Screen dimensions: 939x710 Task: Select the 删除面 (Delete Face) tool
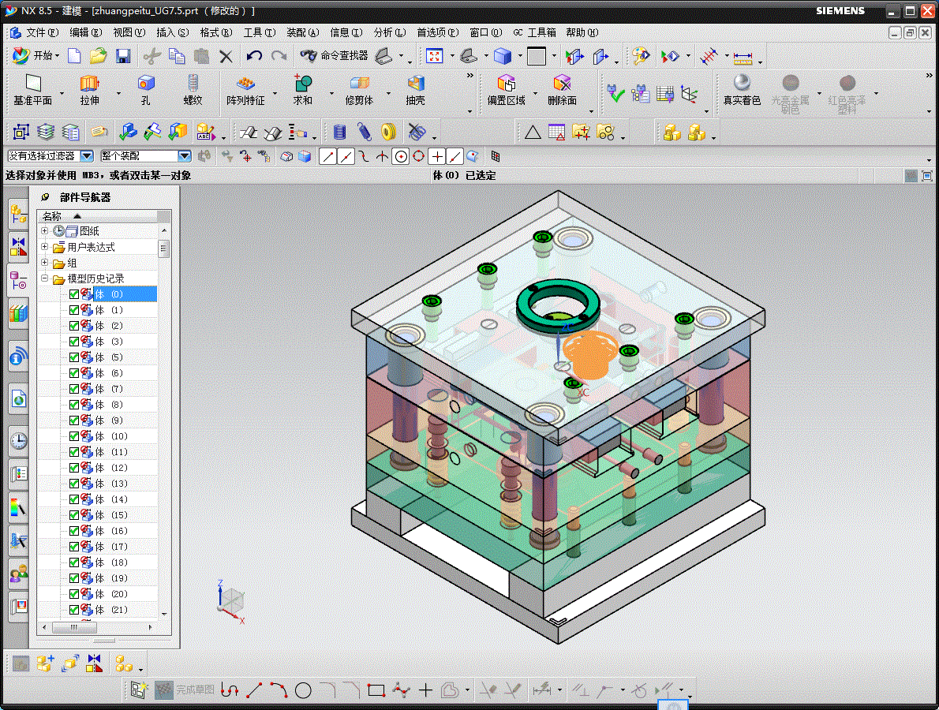tap(561, 89)
